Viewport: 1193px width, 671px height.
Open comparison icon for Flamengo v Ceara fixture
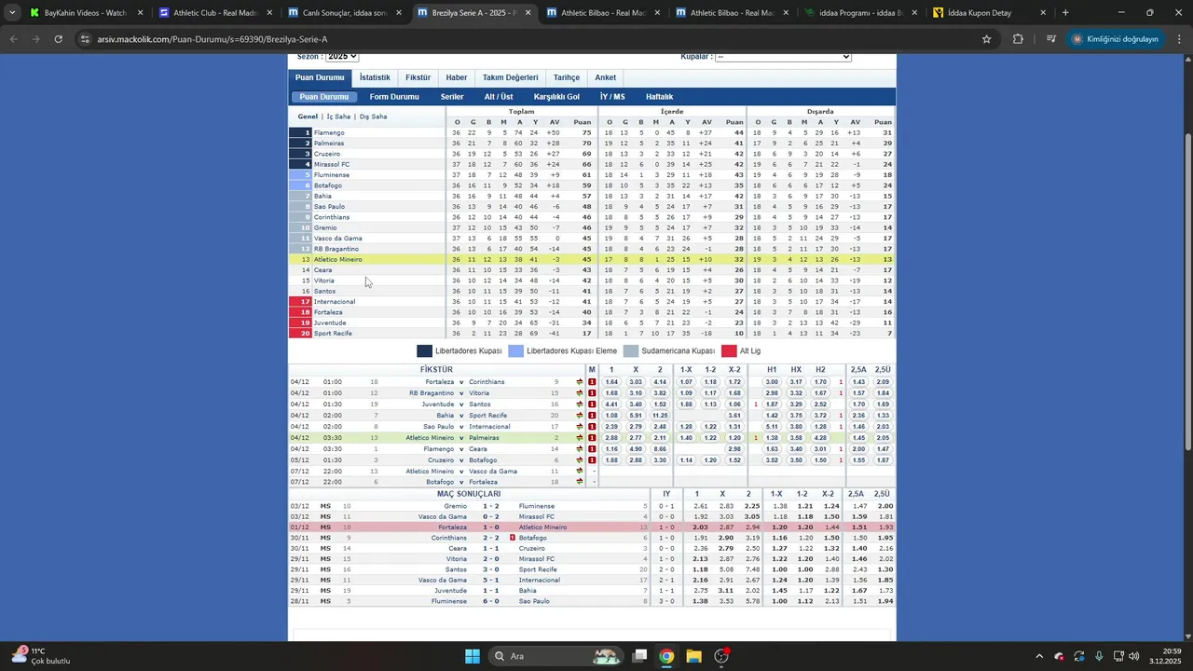tap(580, 449)
